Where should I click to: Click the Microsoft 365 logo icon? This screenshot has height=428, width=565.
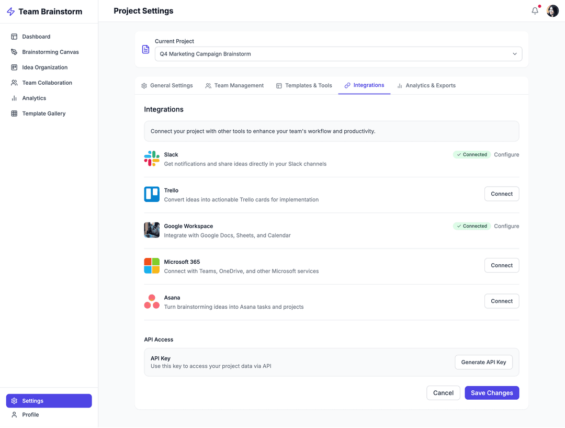tap(152, 266)
